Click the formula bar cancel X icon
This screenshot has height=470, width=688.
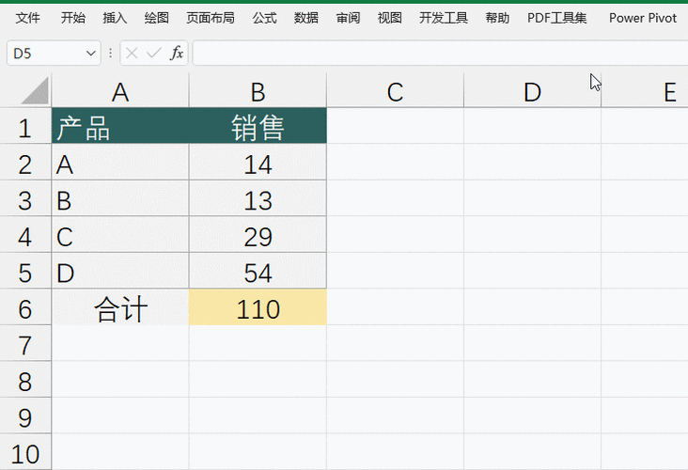pos(132,54)
